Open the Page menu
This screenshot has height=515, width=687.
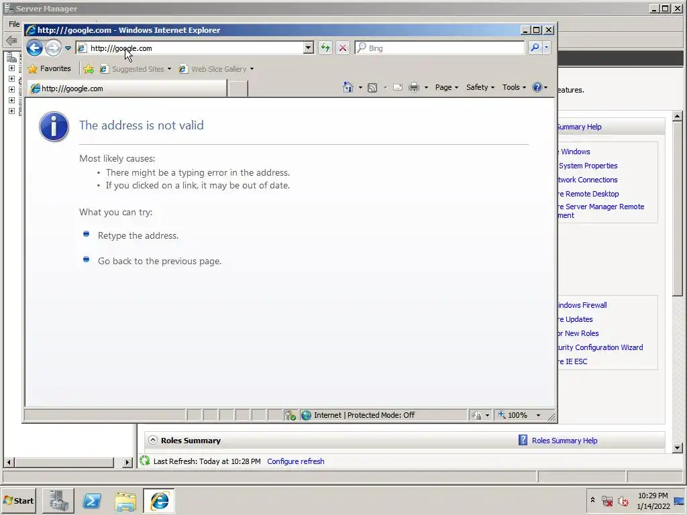coord(446,87)
